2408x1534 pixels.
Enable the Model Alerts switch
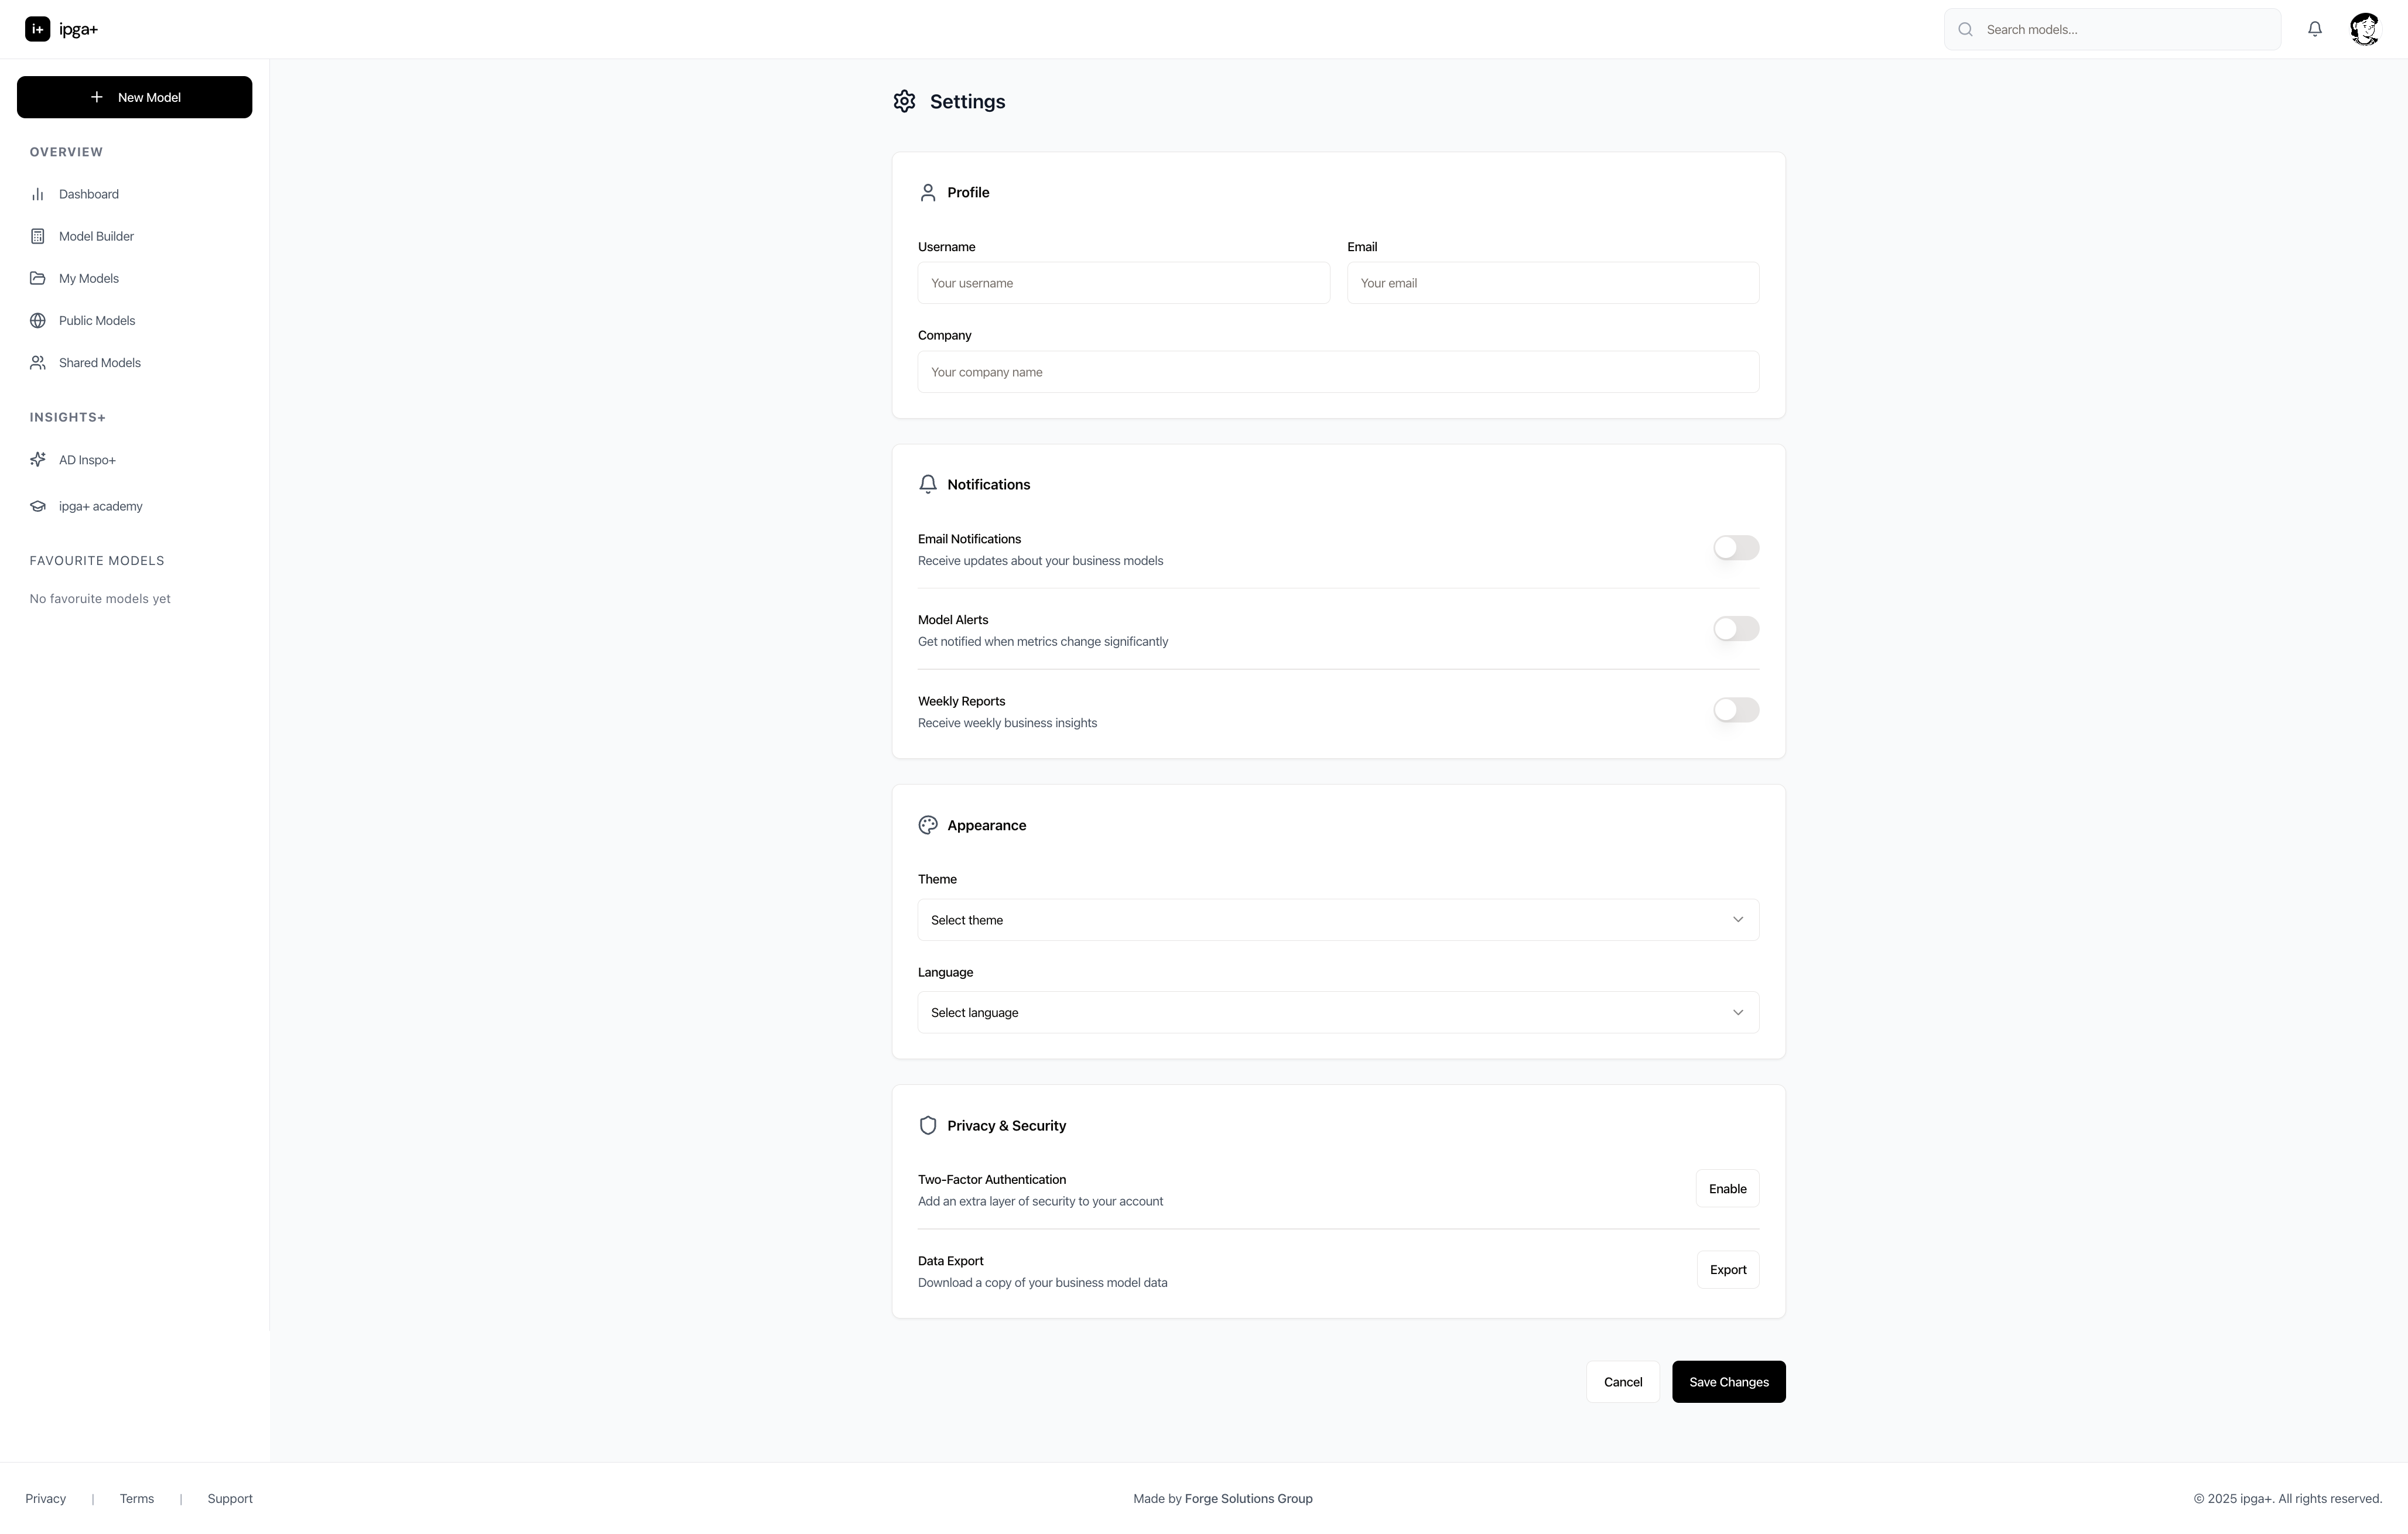[x=1735, y=629]
